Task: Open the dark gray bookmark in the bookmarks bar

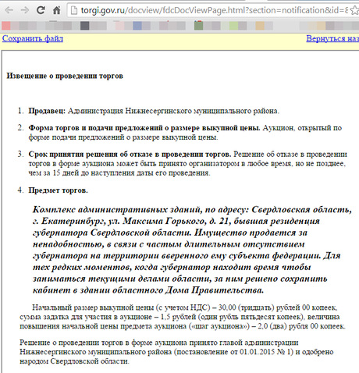Action: coord(85,26)
